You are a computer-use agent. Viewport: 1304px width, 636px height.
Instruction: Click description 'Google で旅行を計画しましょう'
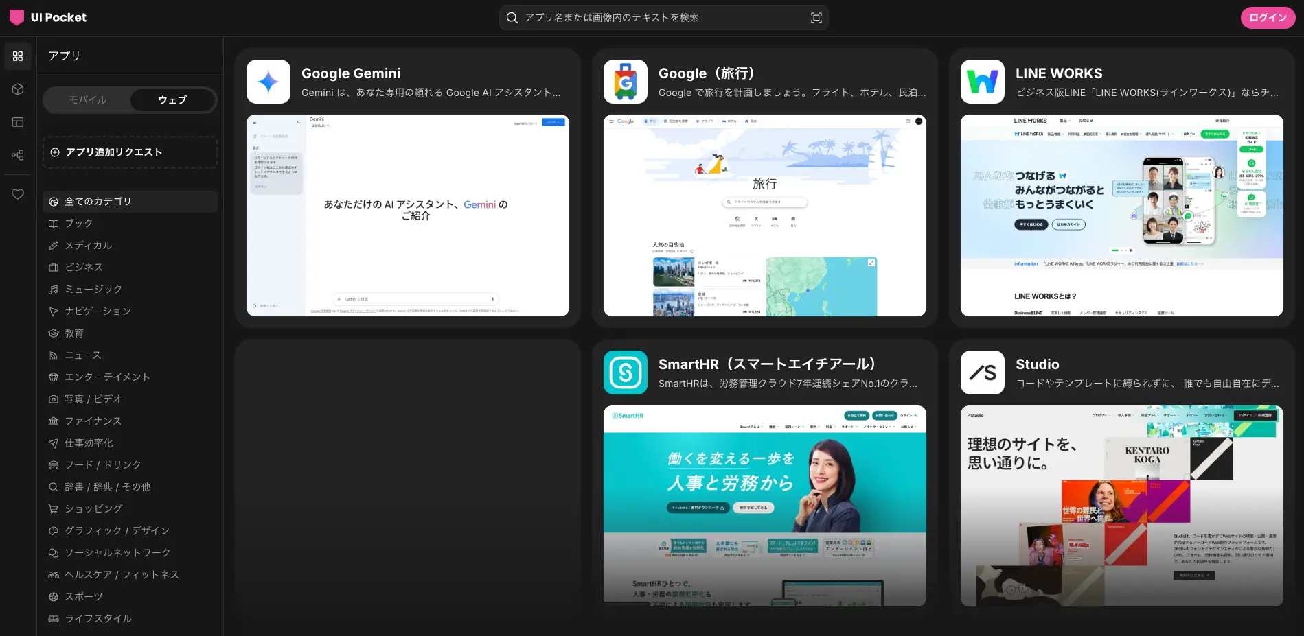[792, 93]
